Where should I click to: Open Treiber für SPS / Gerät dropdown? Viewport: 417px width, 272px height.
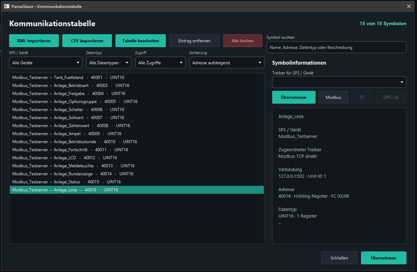click(339, 82)
